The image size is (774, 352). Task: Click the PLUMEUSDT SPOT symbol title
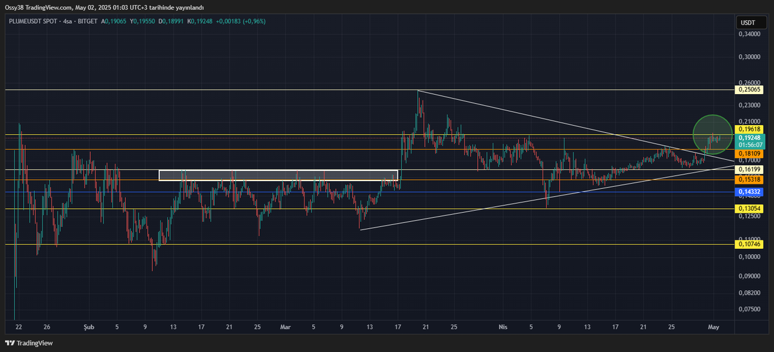tap(33, 21)
